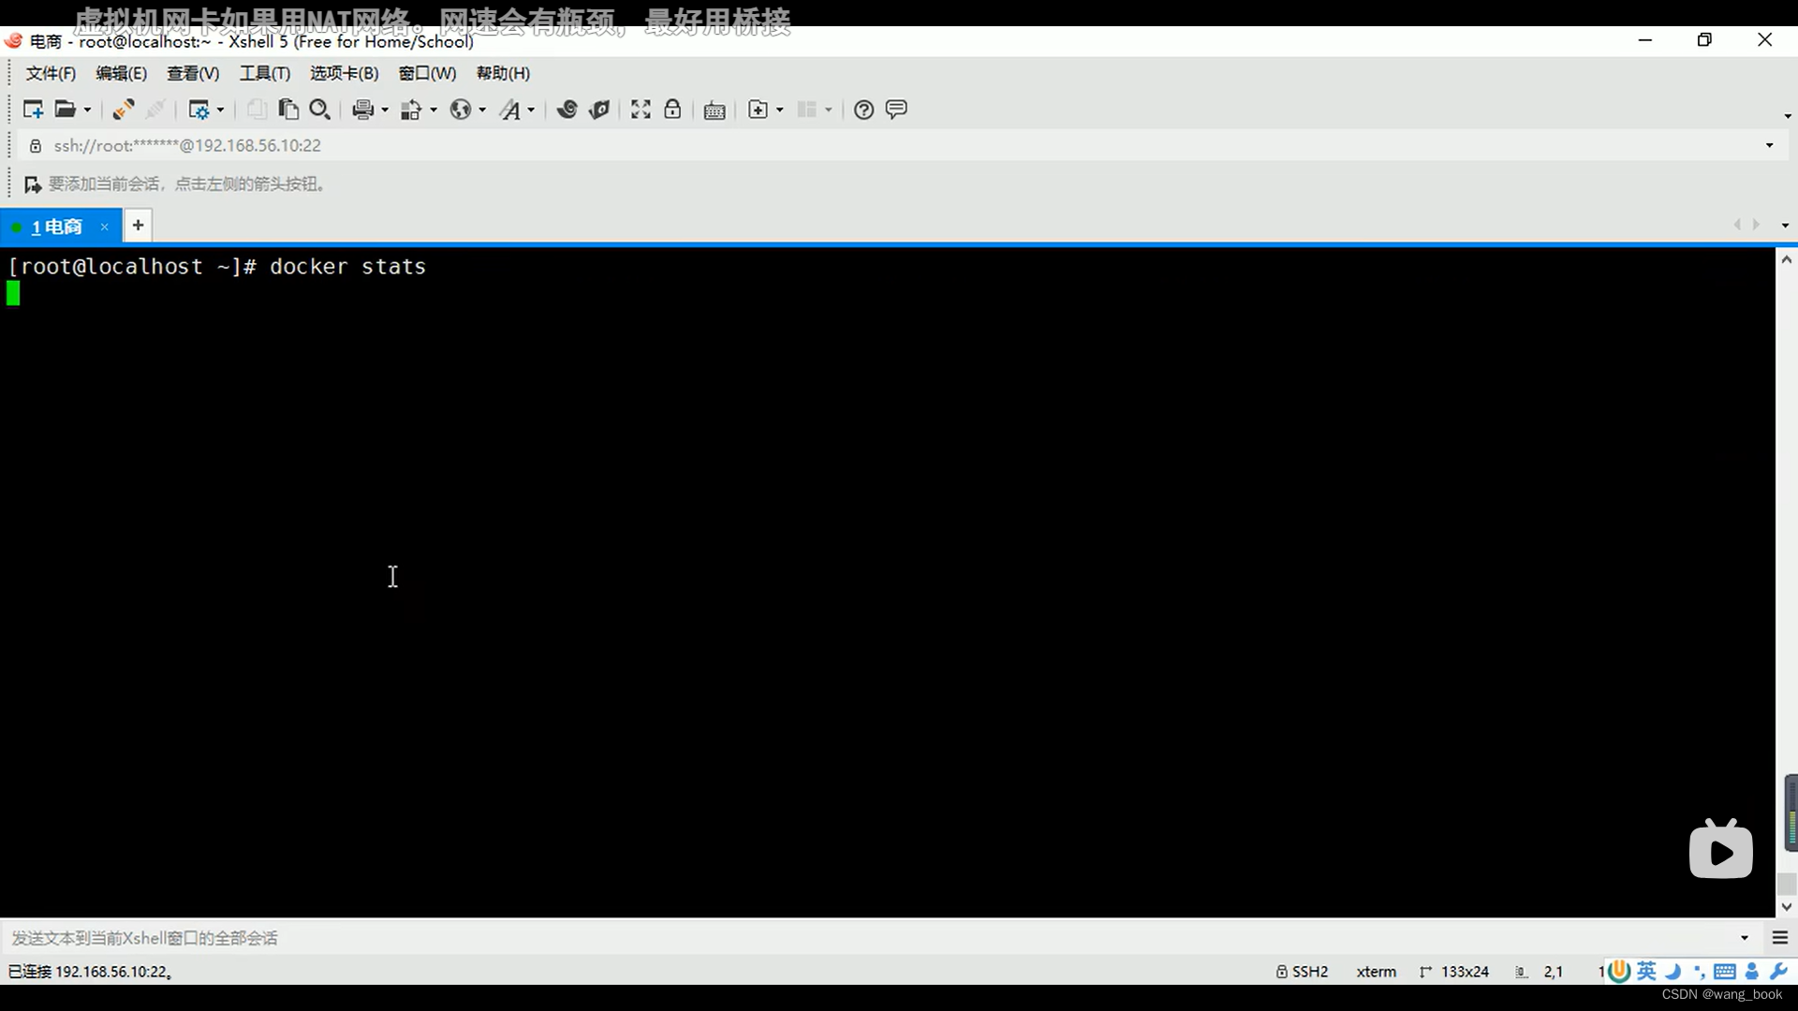Open the 编辑(E) menu
Screen dimensions: 1798x1011
tap(122, 73)
